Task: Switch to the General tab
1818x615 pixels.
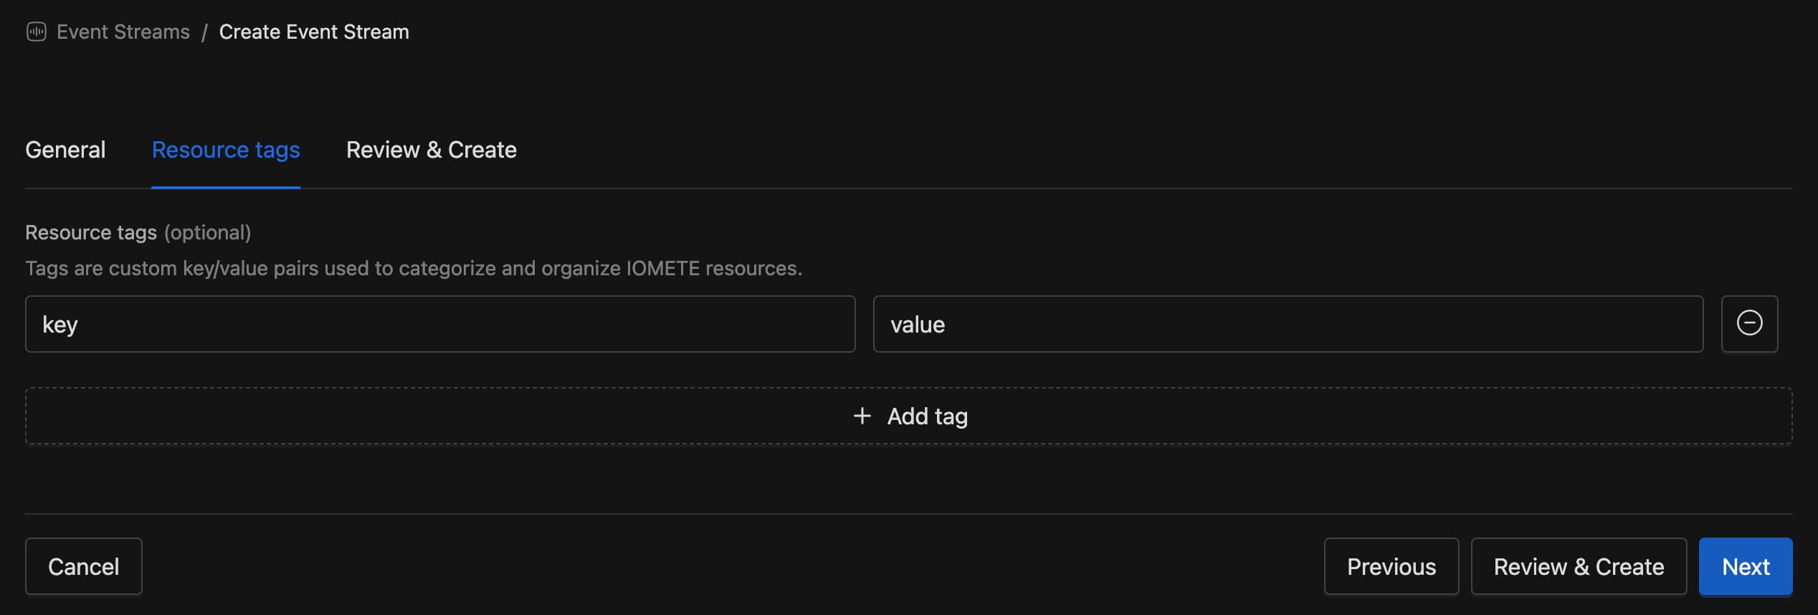Action: [x=65, y=150]
